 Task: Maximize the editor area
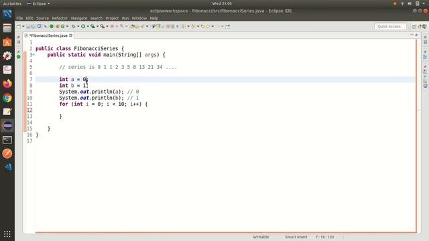(416, 35)
